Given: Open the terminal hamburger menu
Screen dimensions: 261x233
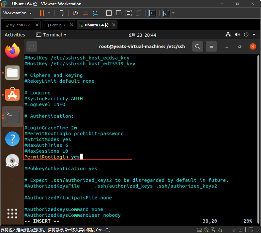Looking at the screenshot, I should pyautogui.click(x=211, y=46).
